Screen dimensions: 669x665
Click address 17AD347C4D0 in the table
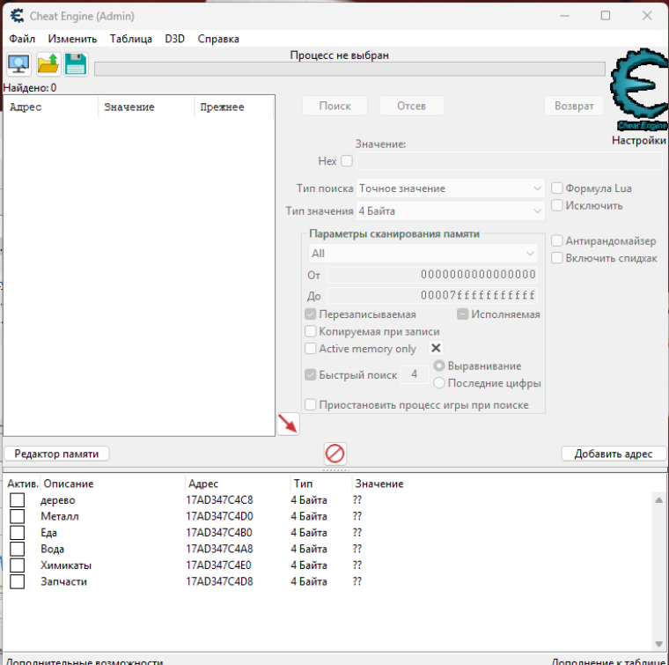click(219, 516)
